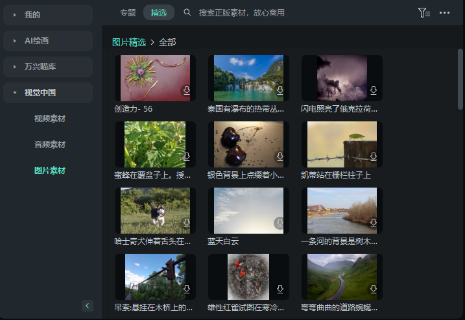Download the 银色背景上点缀着小 image

click(280, 156)
